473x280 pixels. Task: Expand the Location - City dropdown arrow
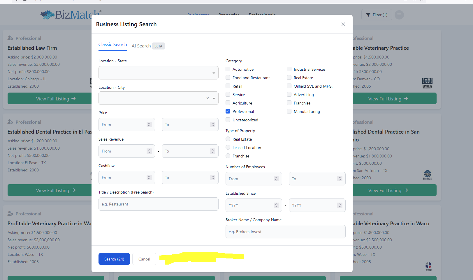click(214, 98)
